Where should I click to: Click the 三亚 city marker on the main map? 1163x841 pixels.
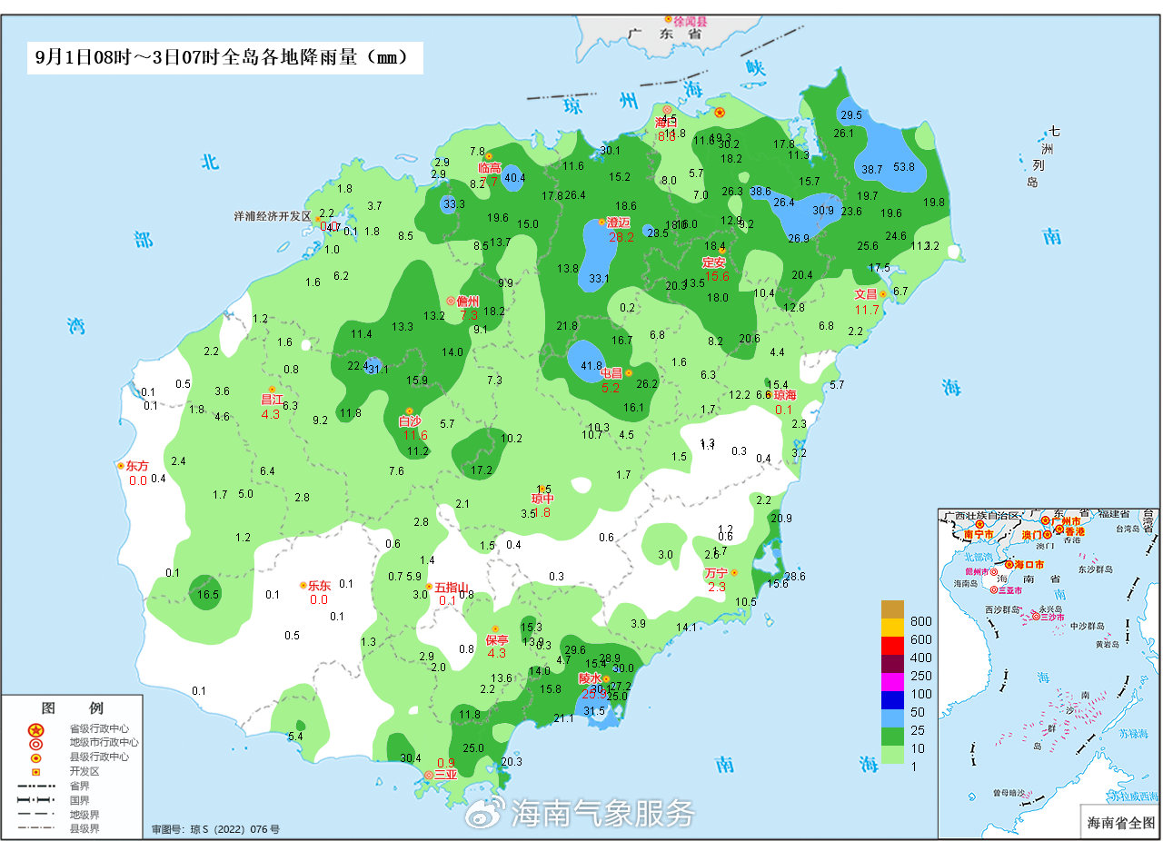[x=429, y=775]
